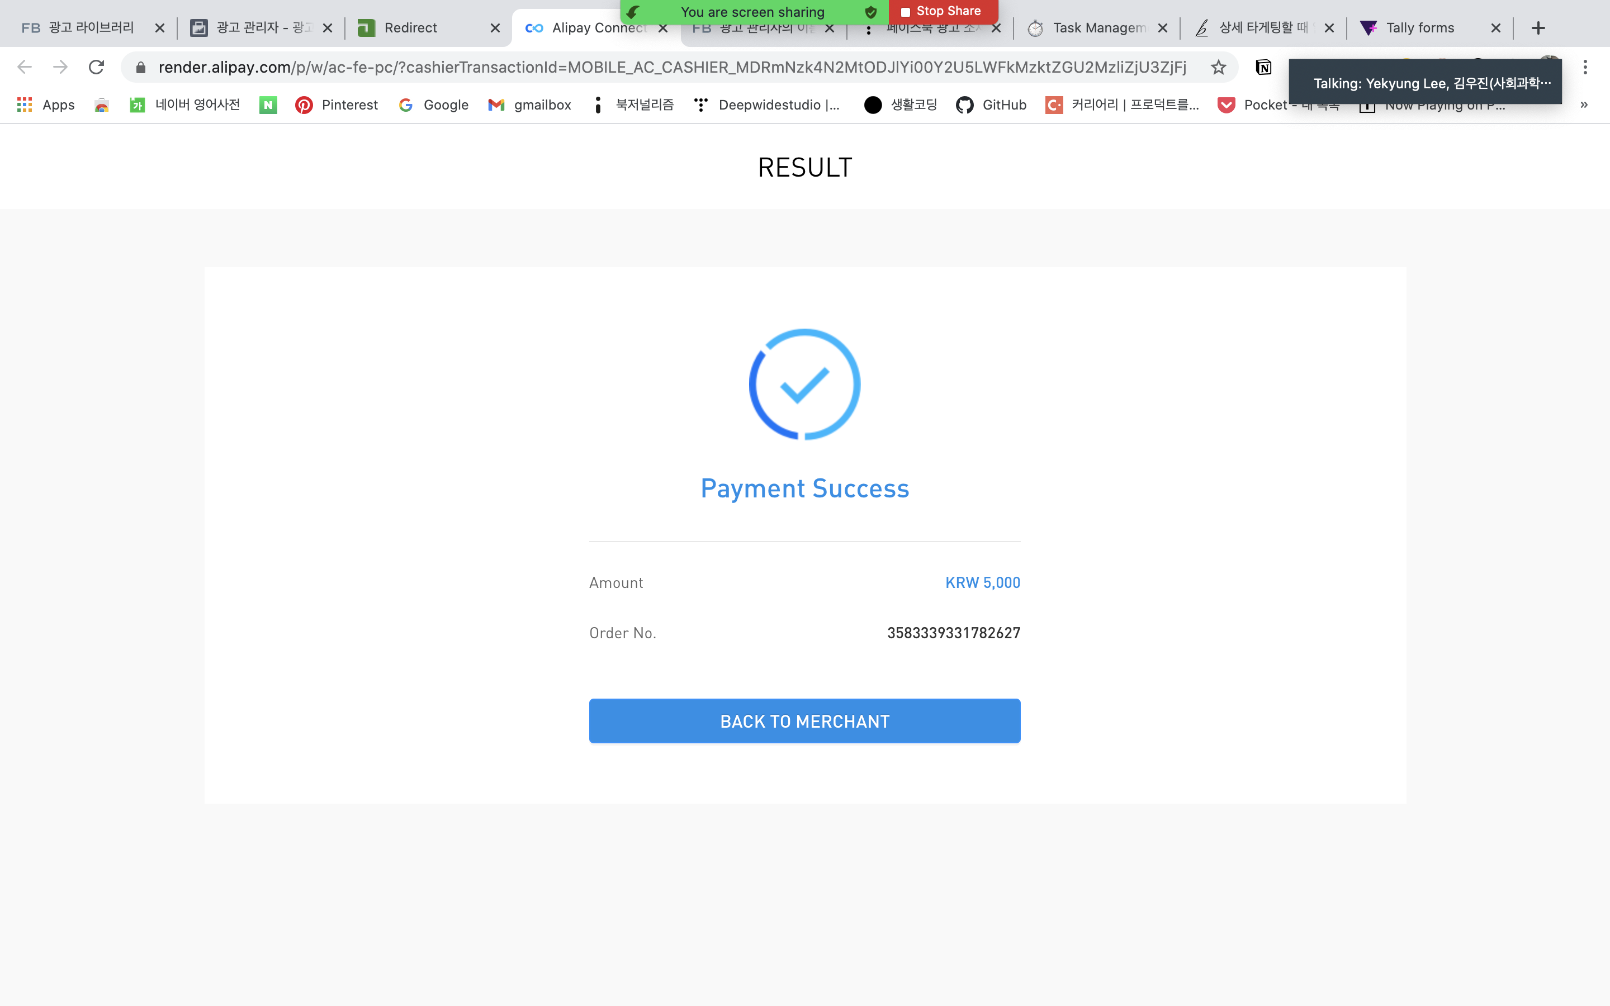Image resolution: width=1610 pixels, height=1006 pixels.
Task: Open the gmailbox bookmark
Action: point(529,105)
